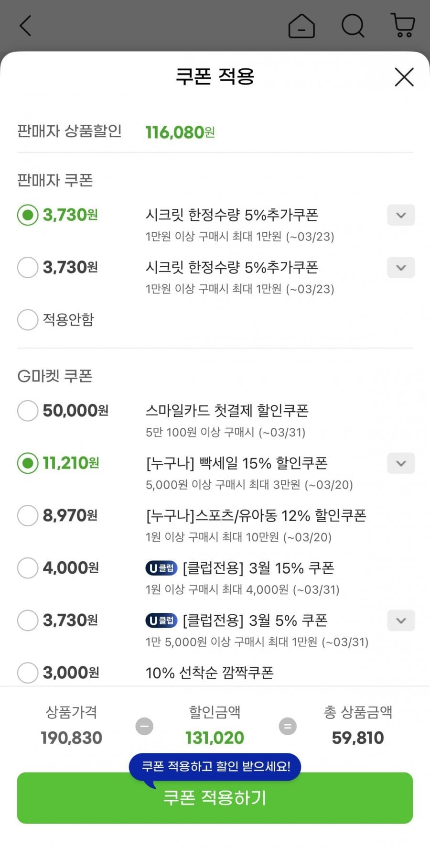Screen dimensions: 430x849
Task: Expand the first 시크릿 한정수량 coupon details
Action: tap(401, 215)
